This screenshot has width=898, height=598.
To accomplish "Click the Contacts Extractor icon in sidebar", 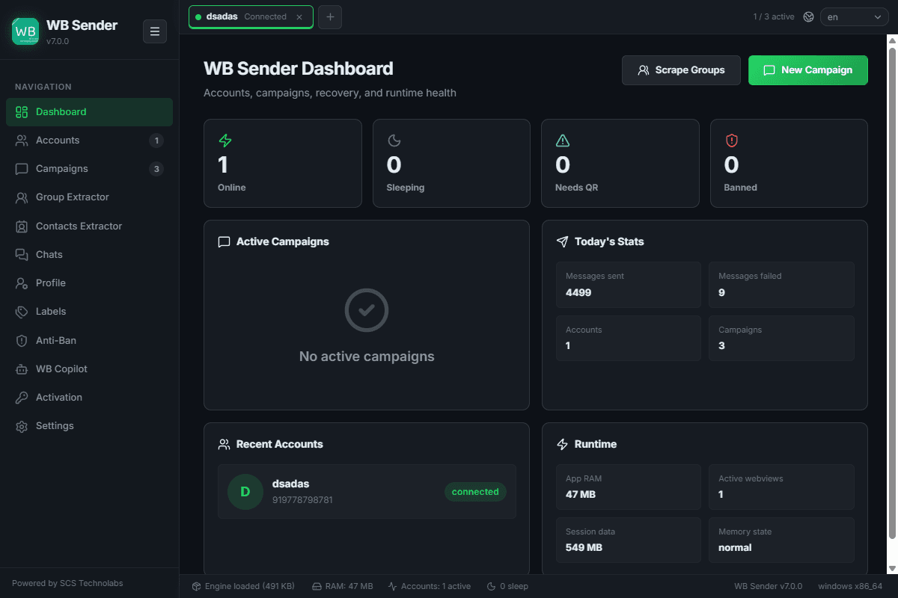I will [x=22, y=226].
